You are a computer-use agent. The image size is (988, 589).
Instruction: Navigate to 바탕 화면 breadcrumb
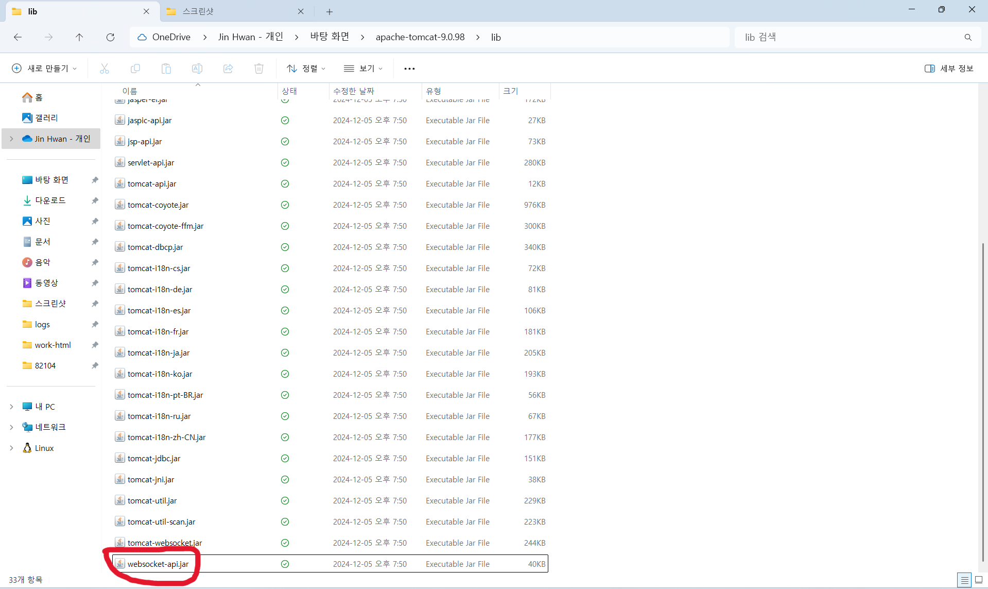point(330,37)
